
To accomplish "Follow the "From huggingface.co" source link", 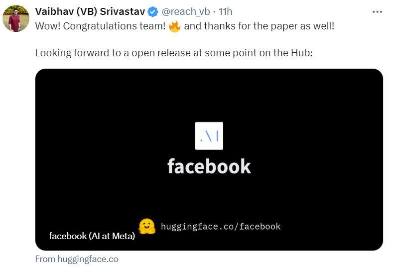I will pos(77,259).
